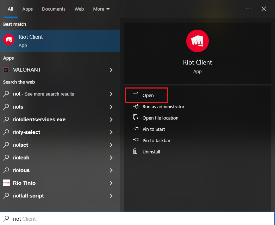
Task: Select the 'riot - See more search results' text
Action: tap(43, 94)
